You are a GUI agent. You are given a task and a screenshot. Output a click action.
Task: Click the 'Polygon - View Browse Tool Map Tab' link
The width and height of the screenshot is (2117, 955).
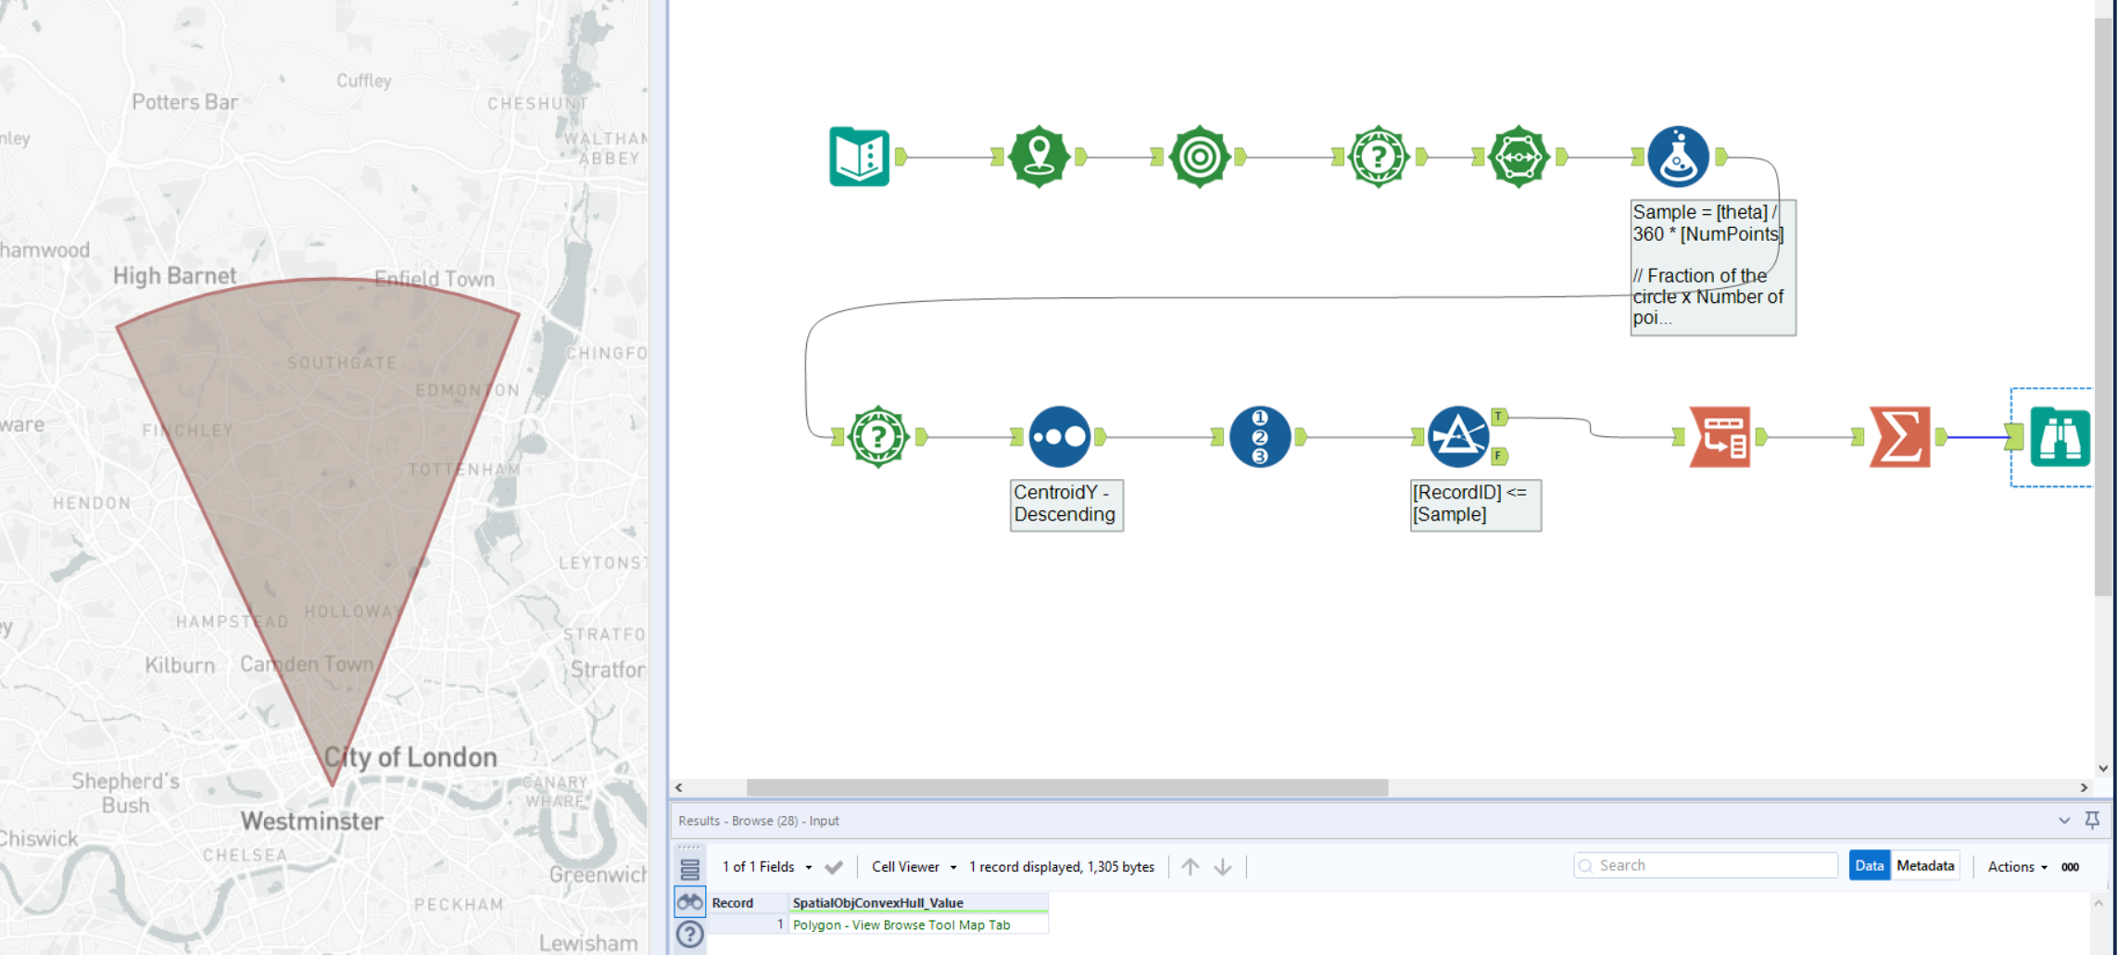pos(902,924)
